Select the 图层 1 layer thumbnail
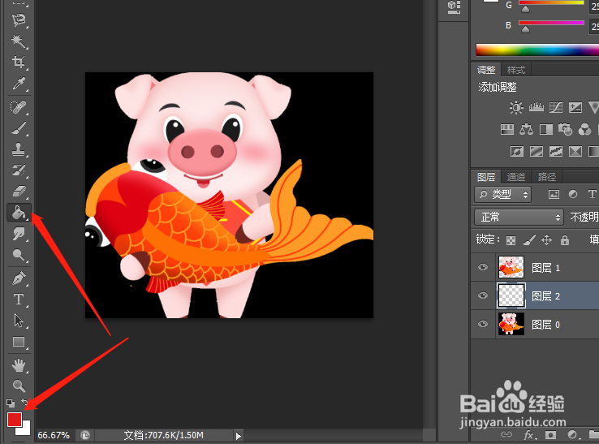This screenshot has height=444, width=599. pos(511,267)
